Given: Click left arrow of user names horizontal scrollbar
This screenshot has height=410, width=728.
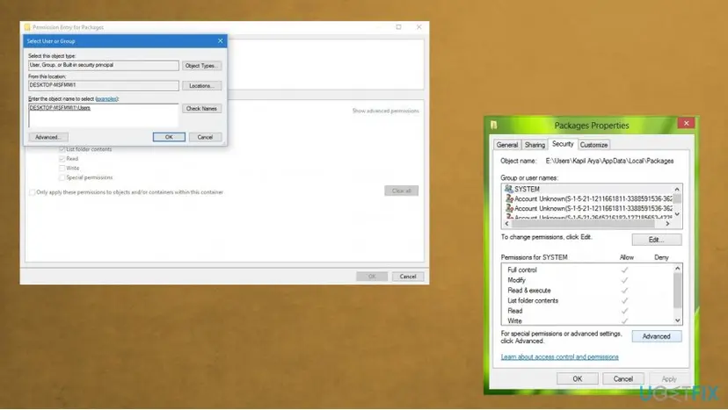Looking at the screenshot, I should click(x=506, y=224).
